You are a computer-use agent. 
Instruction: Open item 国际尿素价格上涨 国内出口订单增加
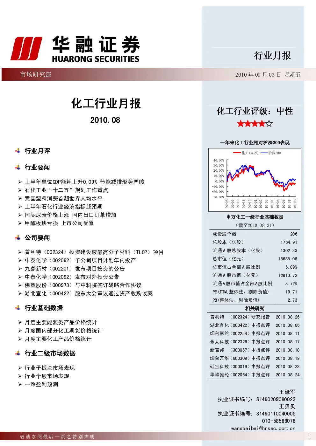click(x=70, y=215)
